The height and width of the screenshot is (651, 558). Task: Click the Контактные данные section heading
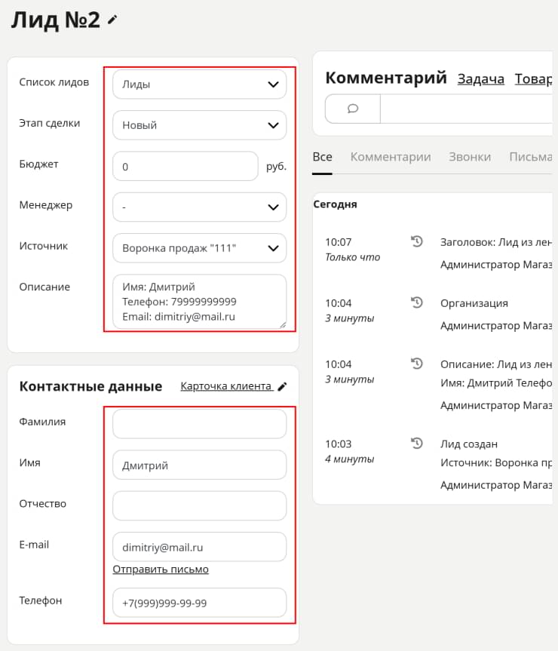coord(90,386)
